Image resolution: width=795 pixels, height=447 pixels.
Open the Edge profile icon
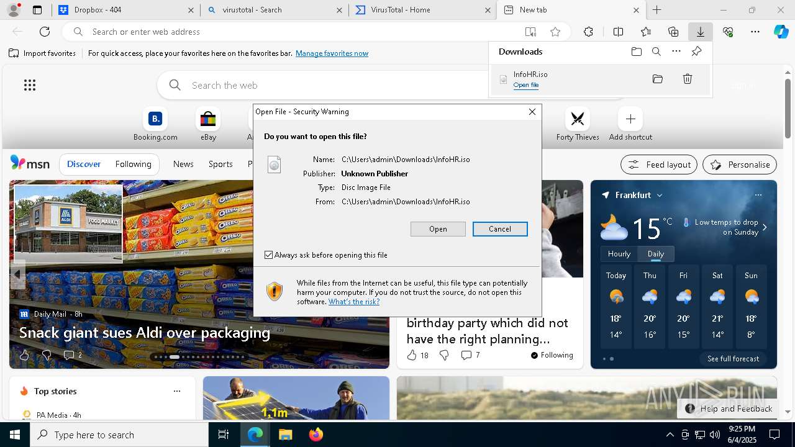click(14, 10)
